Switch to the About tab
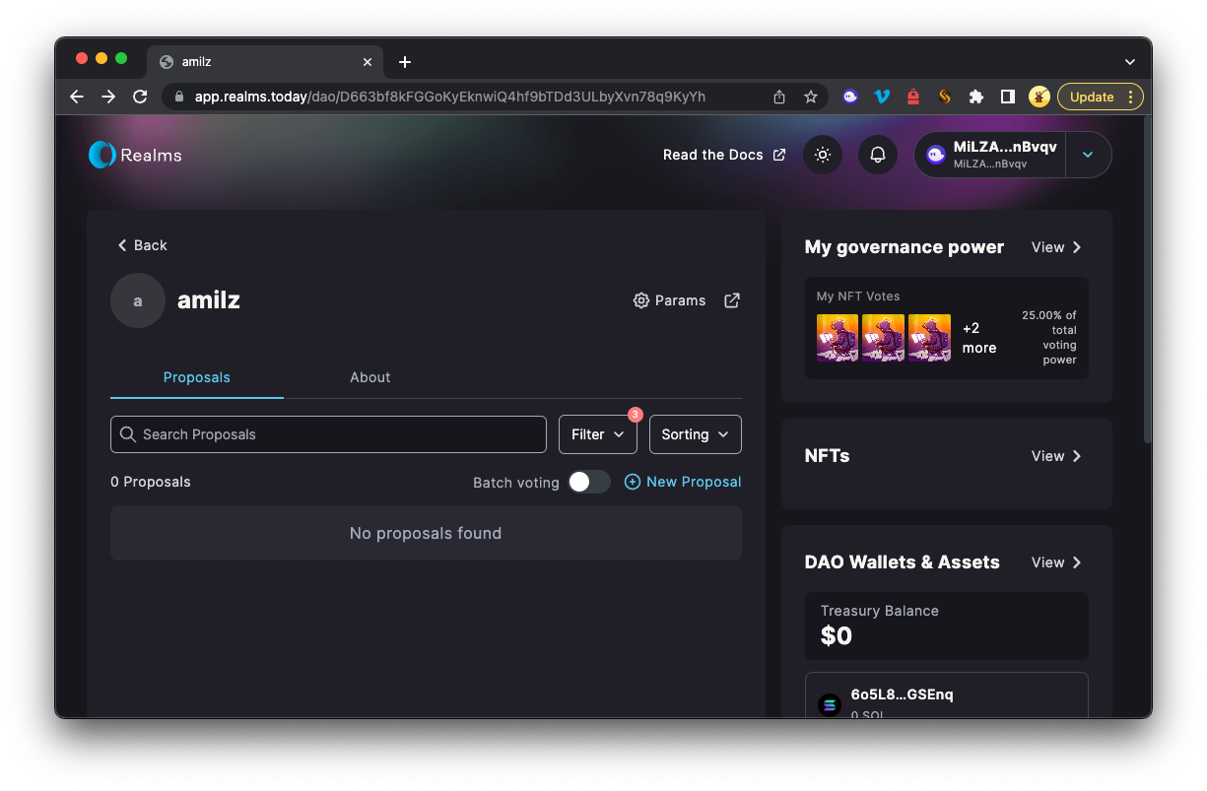1207x791 pixels. (369, 377)
